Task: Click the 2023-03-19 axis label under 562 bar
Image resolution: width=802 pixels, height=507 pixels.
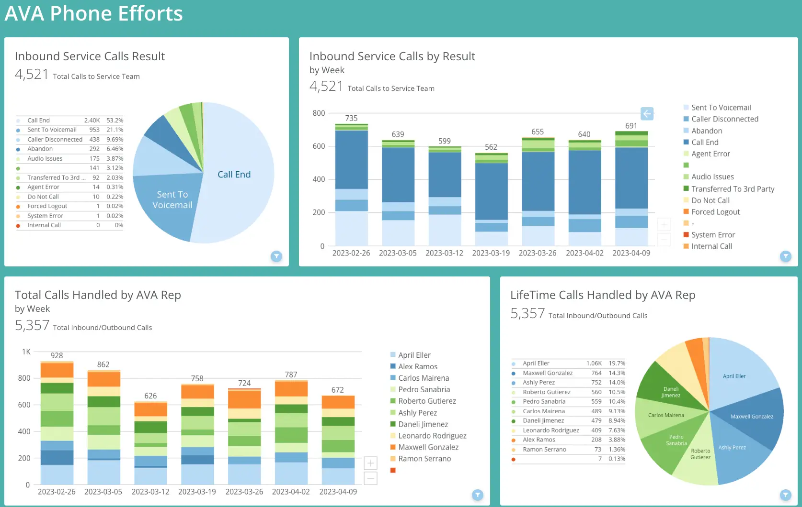Action: (491, 253)
